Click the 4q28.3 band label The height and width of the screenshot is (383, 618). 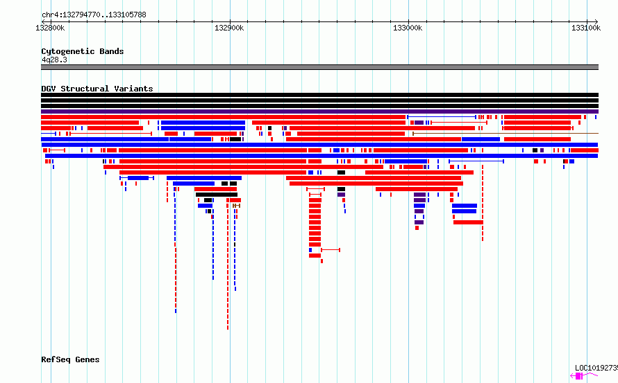54,60
